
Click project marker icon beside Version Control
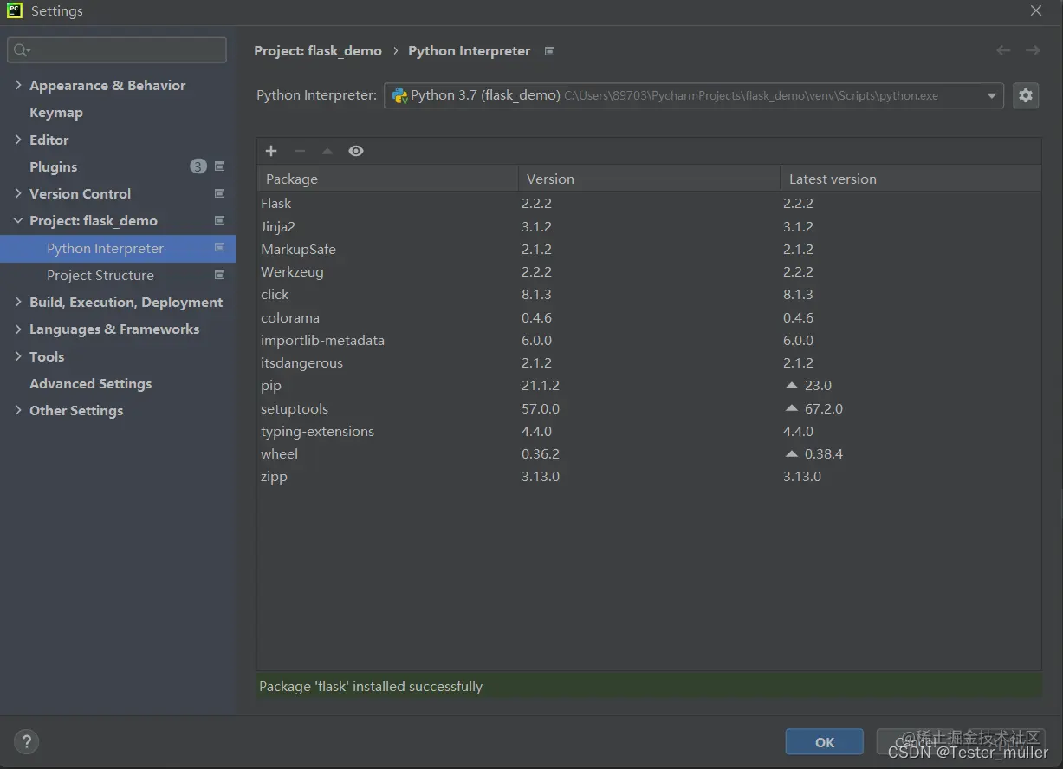pos(219,193)
